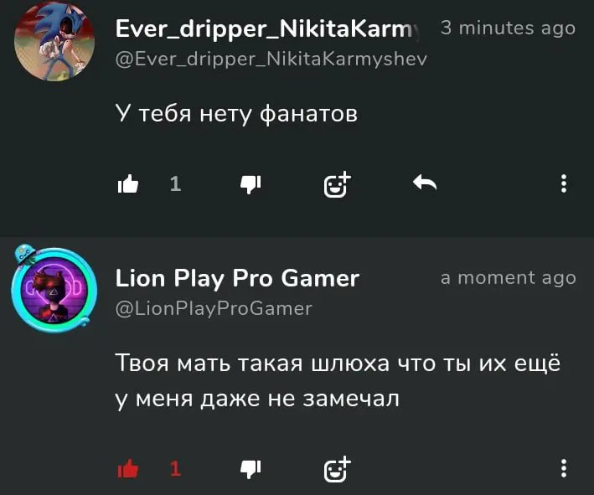The image size is (594, 495).
Task: Click the 'a moment ago' timestamp
Action: pyautogui.click(x=508, y=277)
